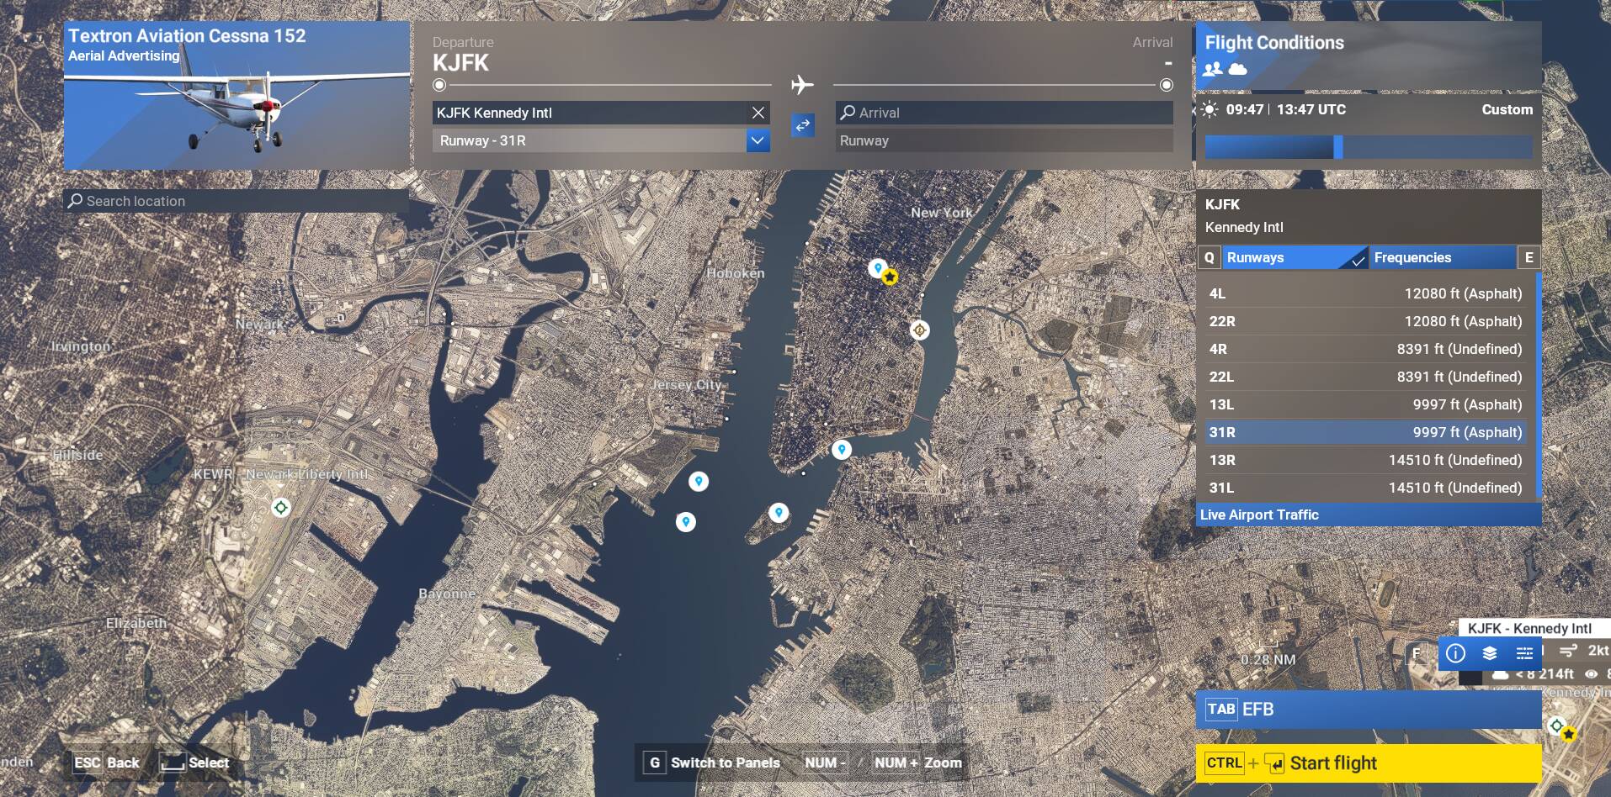Click the yellow star marker at KJFK
Viewport: 1611px width, 797px height.
[1568, 734]
